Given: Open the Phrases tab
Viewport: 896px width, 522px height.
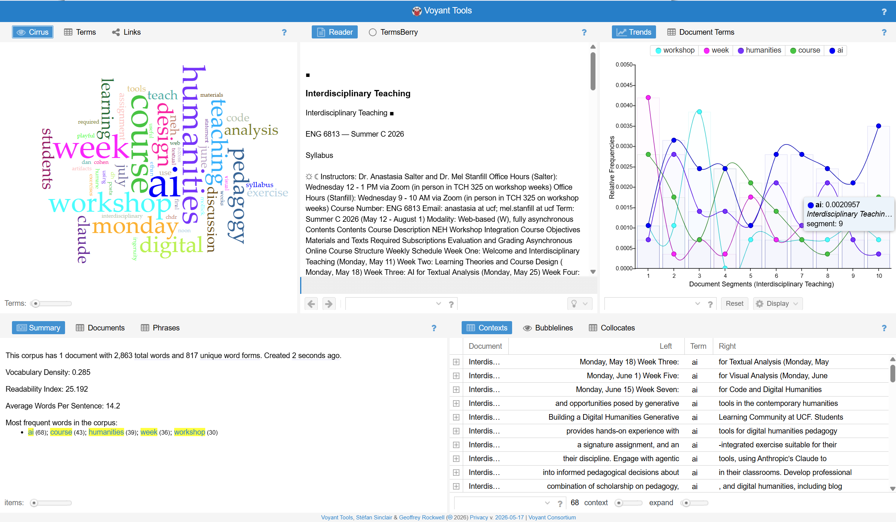Looking at the screenshot, I should point(160,328).
